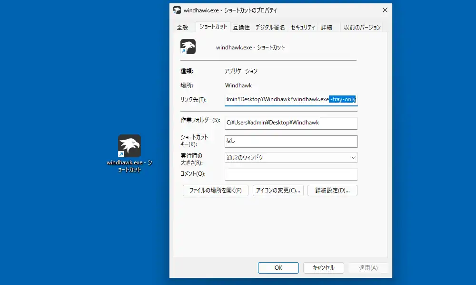Click the desktop label windhawk.exe - ショートカット
476x285 pixels.
pyautogui.click(x=129, y=166)
